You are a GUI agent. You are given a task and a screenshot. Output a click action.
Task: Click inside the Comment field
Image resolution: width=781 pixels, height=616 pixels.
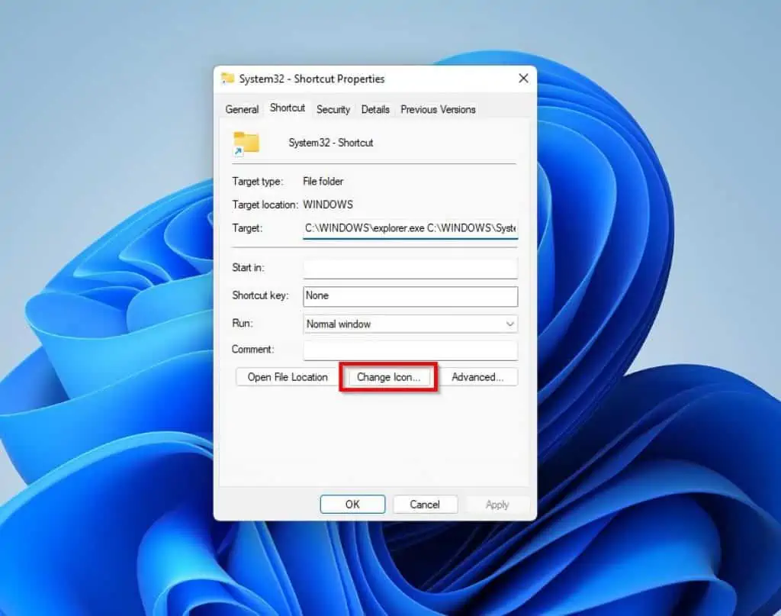pos(410,350)
